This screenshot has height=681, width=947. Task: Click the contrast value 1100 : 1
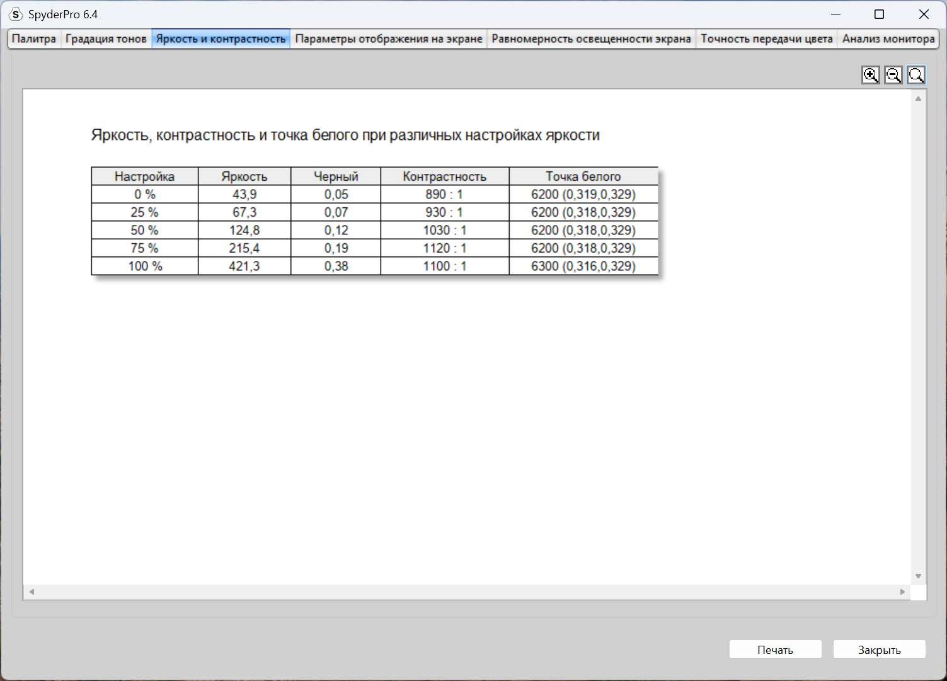tap(445, 266)
